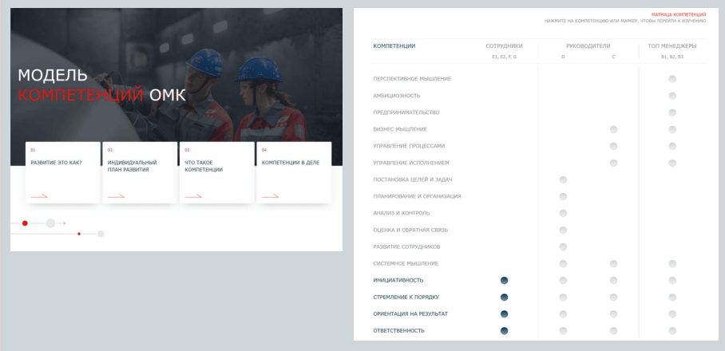Select column D marker for Оценка и обратная связь
725x351 pixels.
pos(563,230)
